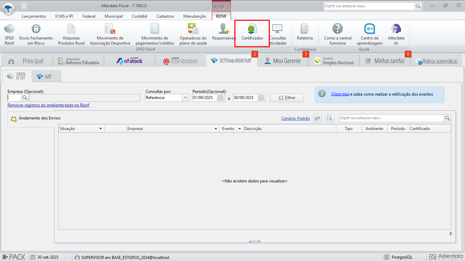Switch to the DCTFWeb REINF/MIT tab
The height and width of the screenshot is (261, 465).
click(232, 61)
